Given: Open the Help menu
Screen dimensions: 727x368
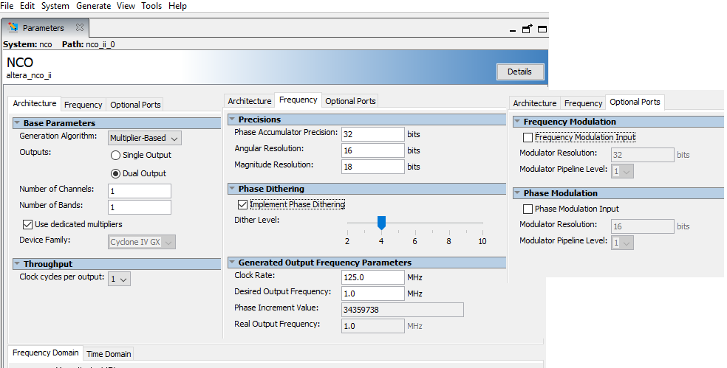Looking at the screenshot, I should pyautogui.click(x=177, y=6).
